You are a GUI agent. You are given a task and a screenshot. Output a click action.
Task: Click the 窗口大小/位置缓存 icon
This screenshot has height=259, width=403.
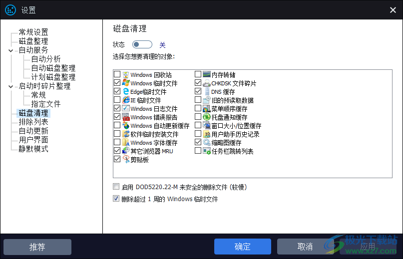pos(207,125)
